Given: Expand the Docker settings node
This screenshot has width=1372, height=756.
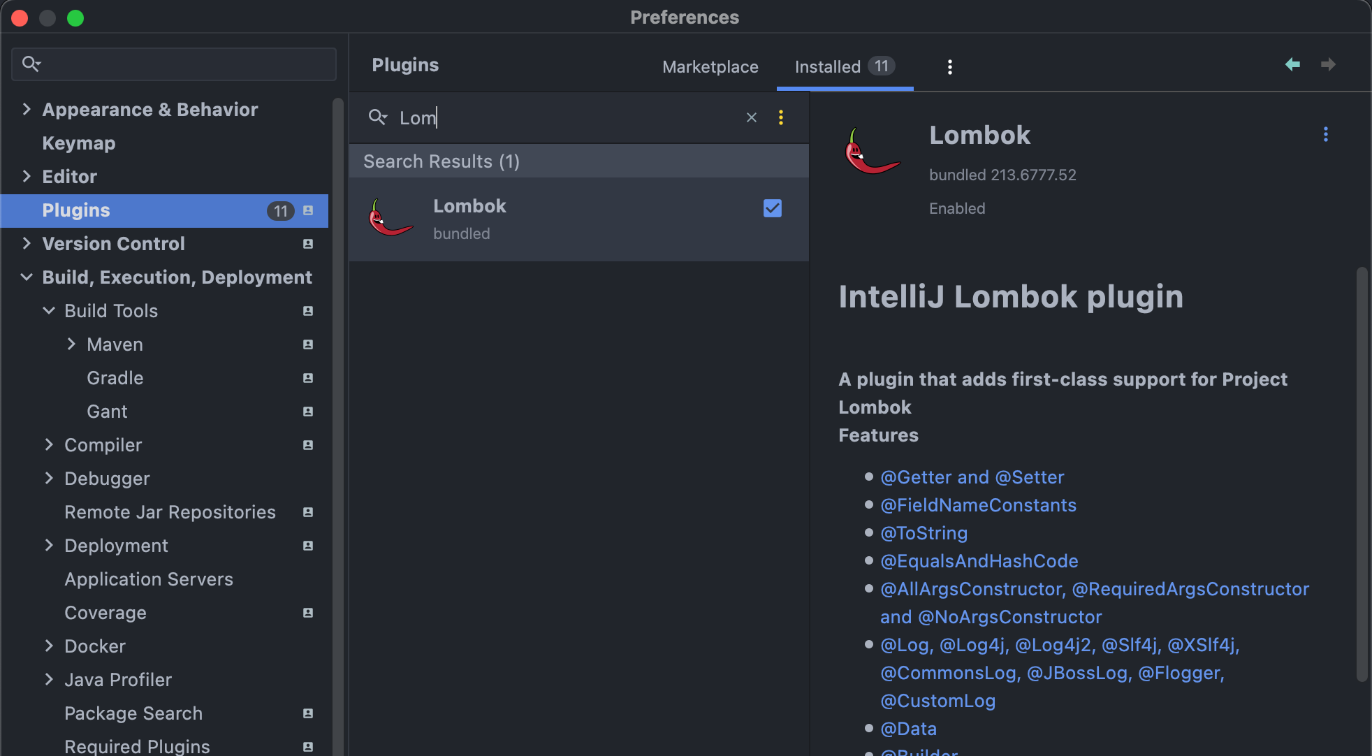Looking at the screenshot, I should pyautogui.click(x=49, y=646).
